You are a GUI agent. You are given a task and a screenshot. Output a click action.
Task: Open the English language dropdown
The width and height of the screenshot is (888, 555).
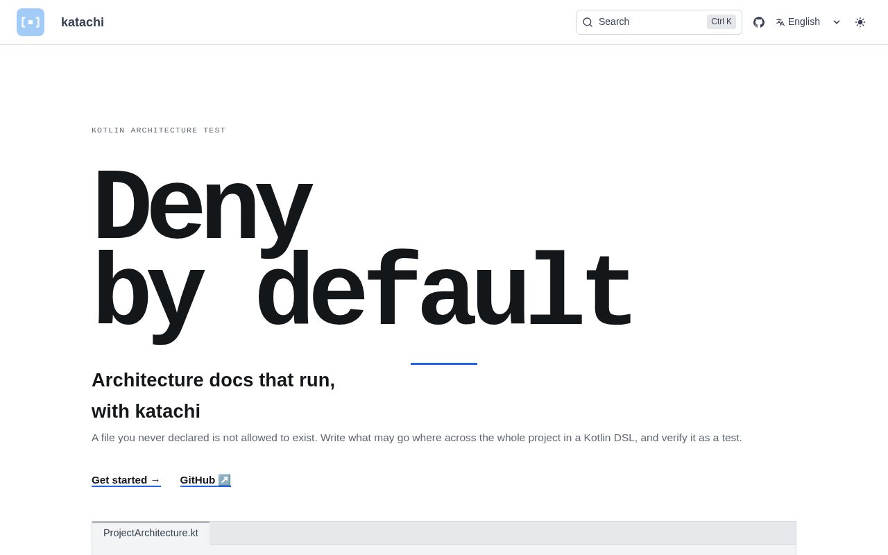pyautogui.click(x=808, y=22)
